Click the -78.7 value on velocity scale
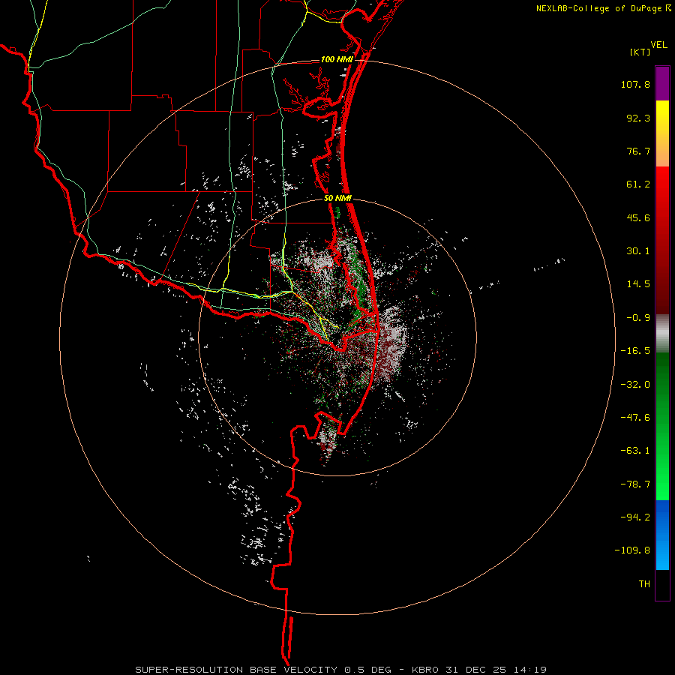Viewport: 675px width, 675px height. point(635,484)
